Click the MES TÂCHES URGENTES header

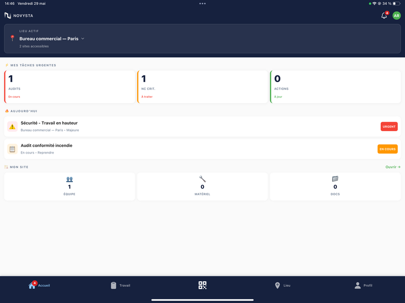pos(33,65)
